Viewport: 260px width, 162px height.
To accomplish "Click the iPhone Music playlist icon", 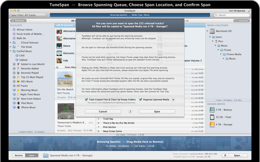I will (14, 107).
